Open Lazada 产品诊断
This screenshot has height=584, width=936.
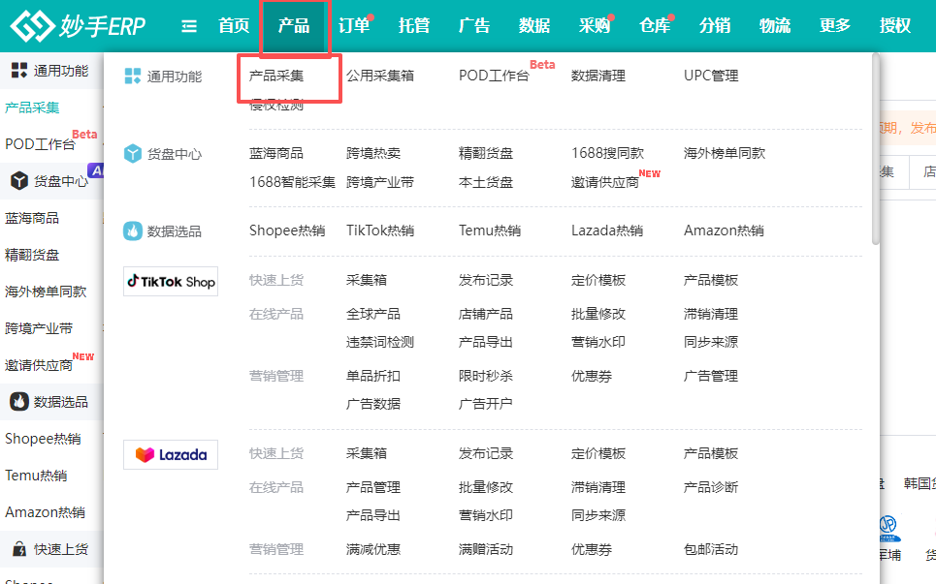coord(711,487)
